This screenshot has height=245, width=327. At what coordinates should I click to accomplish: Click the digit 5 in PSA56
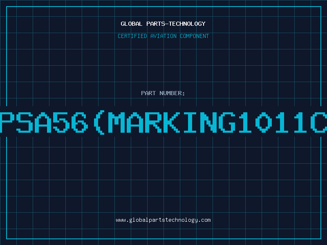pyautogui.click(x=61, y=122)
